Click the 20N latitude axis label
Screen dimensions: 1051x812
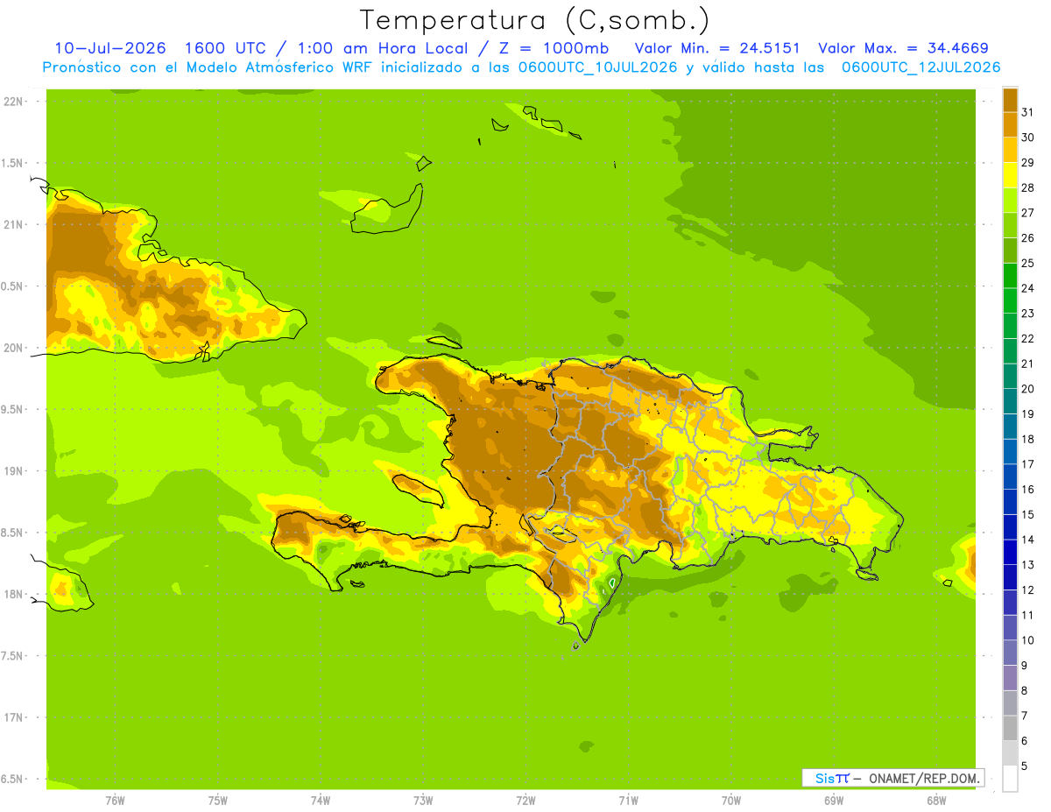click(14, 348)
